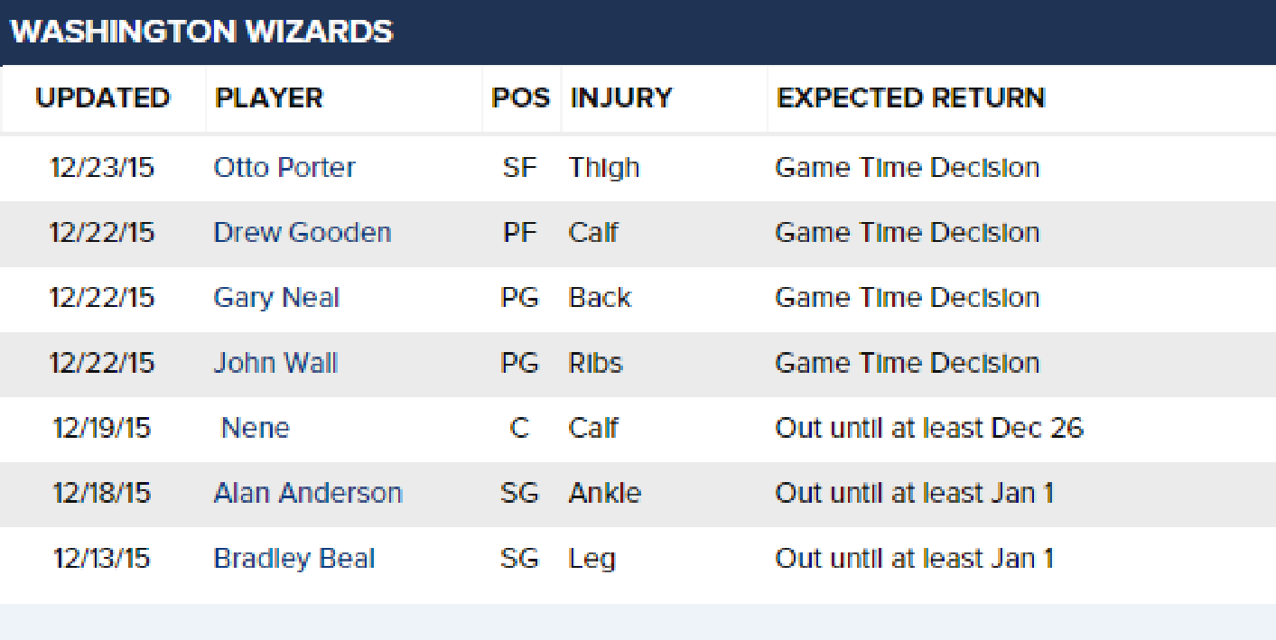Select Otto Porter's Thigh injury cell
The height and width of the screenshot is (640, 1276).
604,168
